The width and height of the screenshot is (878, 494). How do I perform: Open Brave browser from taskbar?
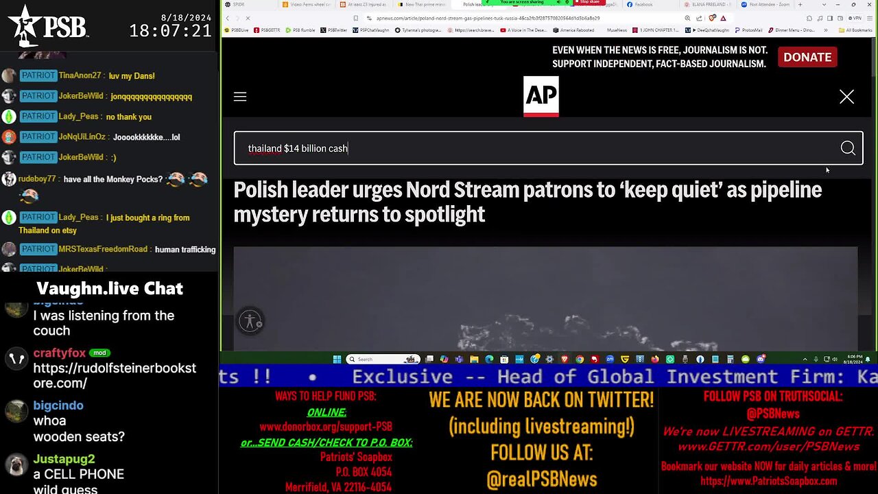pos(565,359)
